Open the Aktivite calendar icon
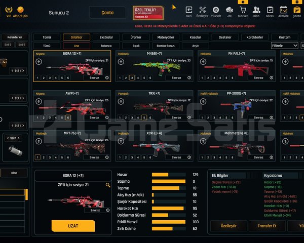Screen dimensions: 304x243 [x=283, y=10]
